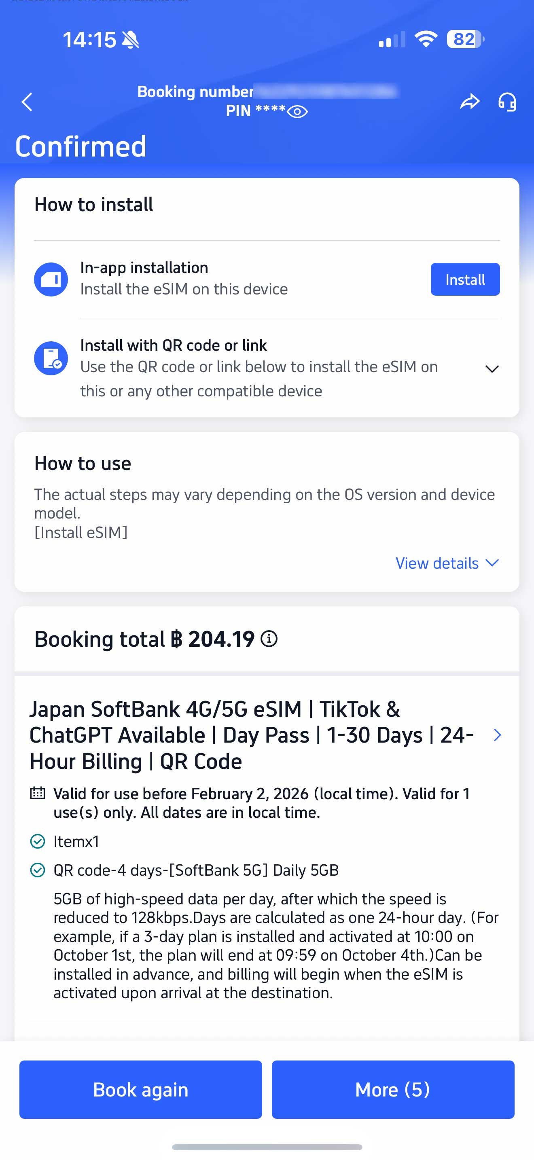
Task: Tap Book again to rebook the eSIM
Action: [x=140, y=1089]
